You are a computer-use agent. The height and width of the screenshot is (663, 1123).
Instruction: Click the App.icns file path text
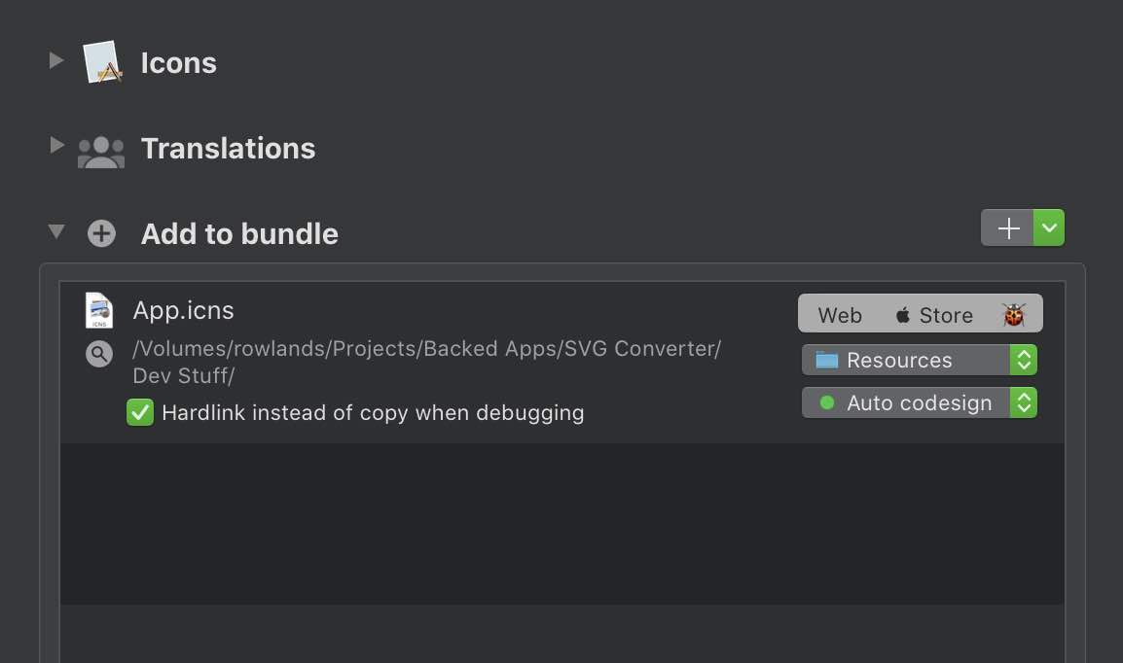(x=427, y=362)
